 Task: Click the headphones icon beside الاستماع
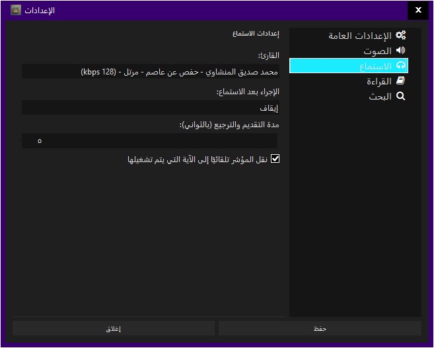pos(401,65)
